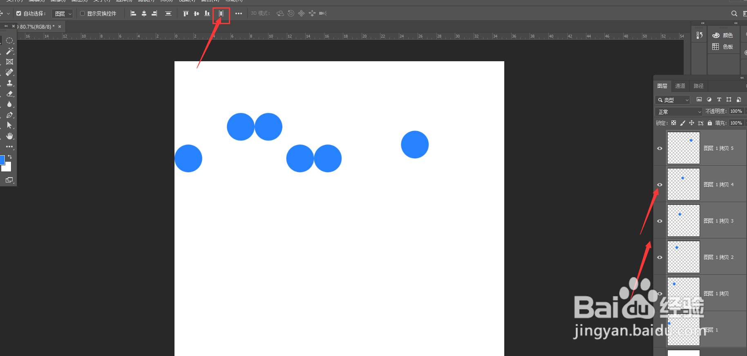747x356 pixels.
Task: Open the 色板 panel
Action: coord(722,47)
